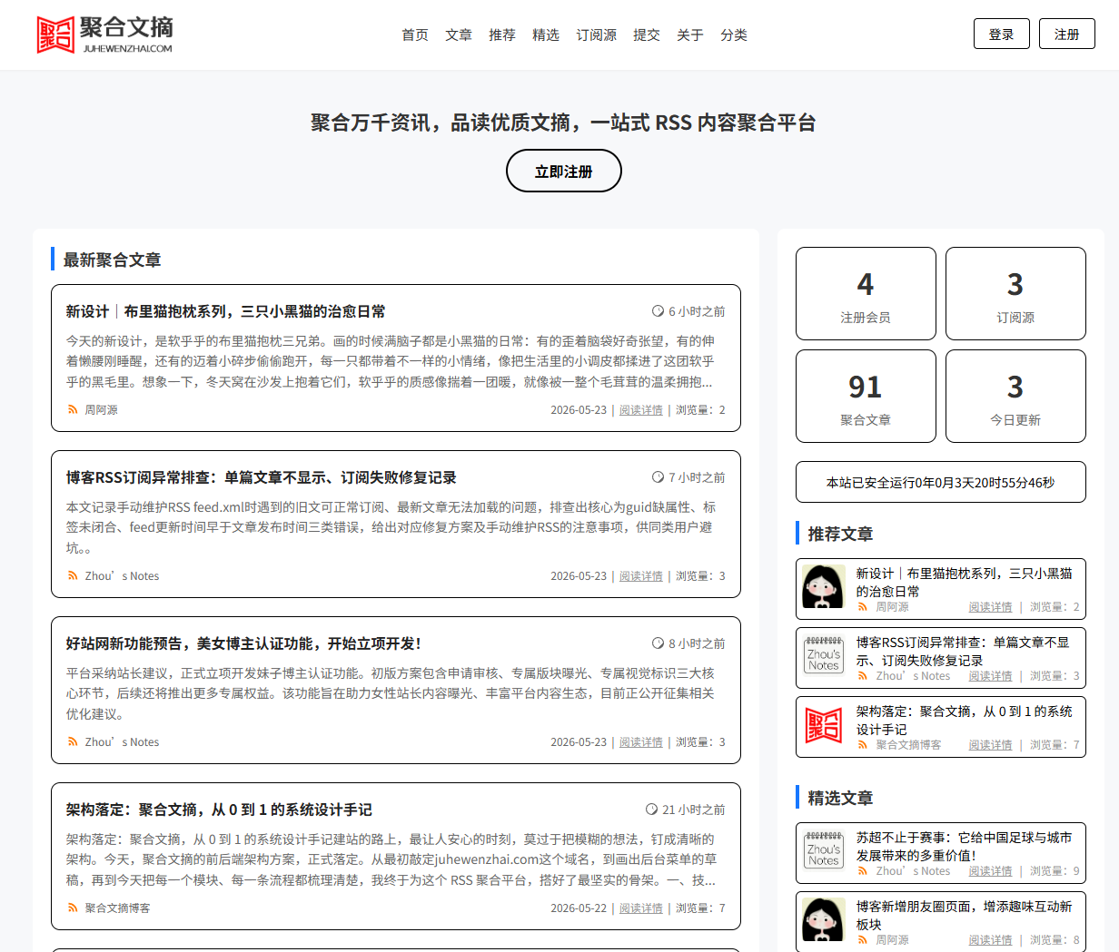Click 阅读详情 in 架构落定 main card

(641, 908)
